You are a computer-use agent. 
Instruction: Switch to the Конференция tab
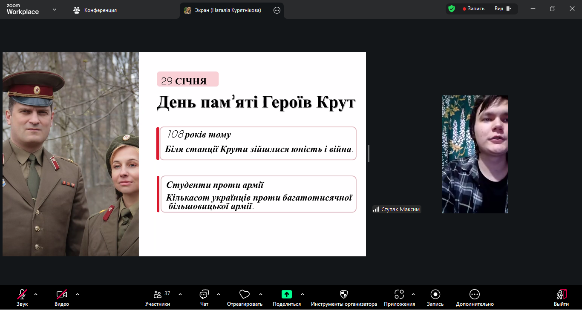(95, 10)
